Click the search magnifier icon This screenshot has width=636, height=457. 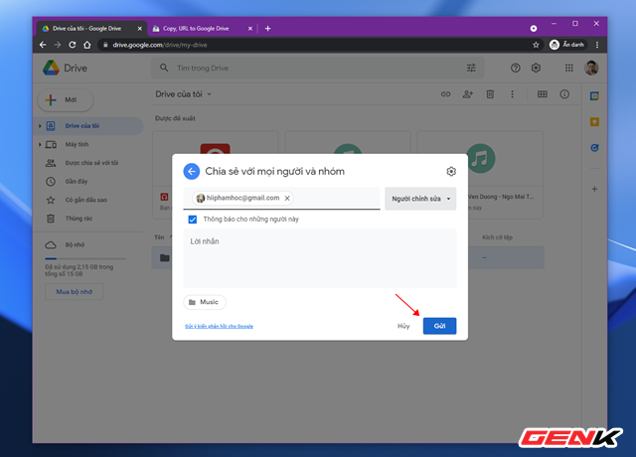[x=164, y=68]
